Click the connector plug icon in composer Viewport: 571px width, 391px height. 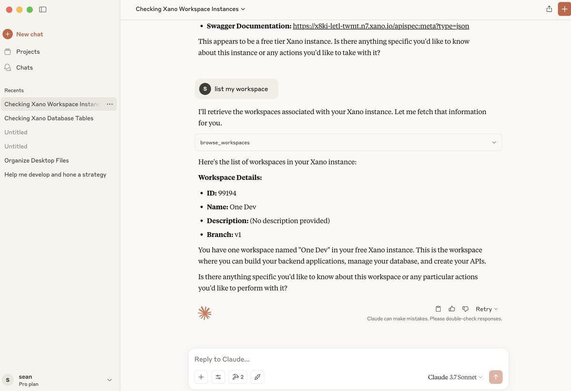click(257, 377)
